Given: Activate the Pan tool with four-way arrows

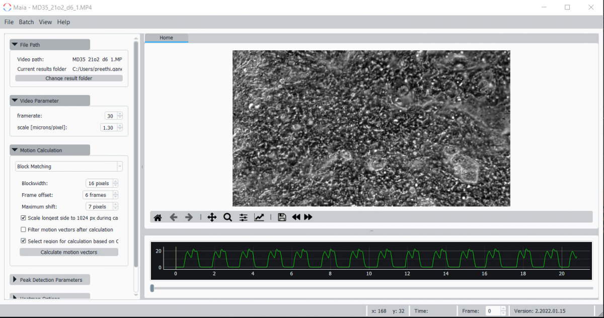Looking at the screenshot, I should pos(212,217).
